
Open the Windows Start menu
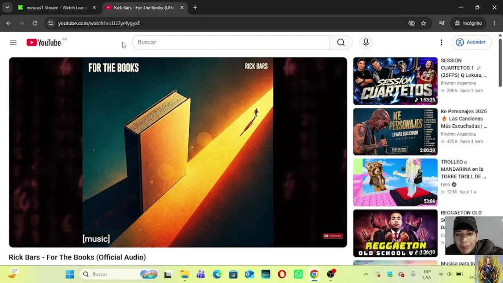70,274
